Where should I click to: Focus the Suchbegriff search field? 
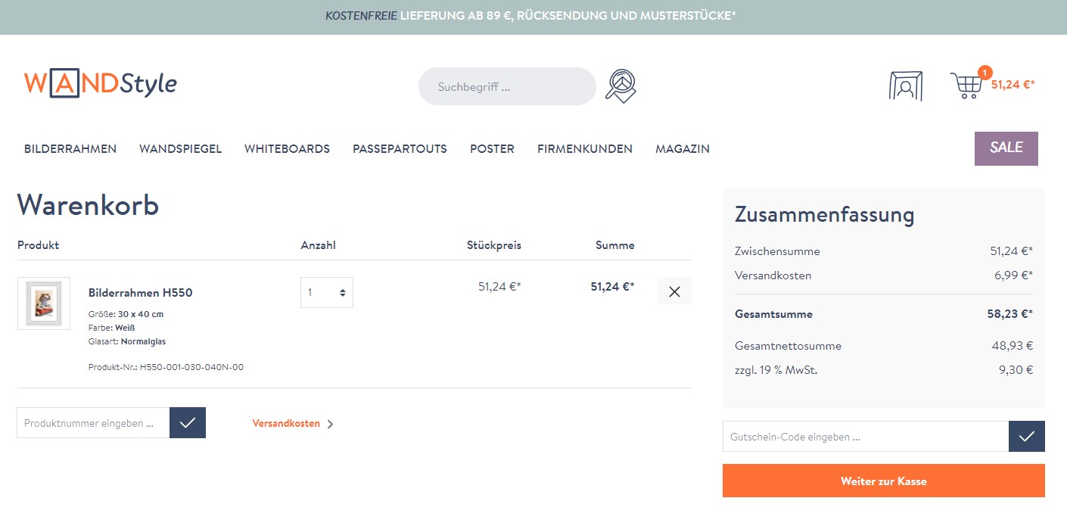click(x=507, y=87)
